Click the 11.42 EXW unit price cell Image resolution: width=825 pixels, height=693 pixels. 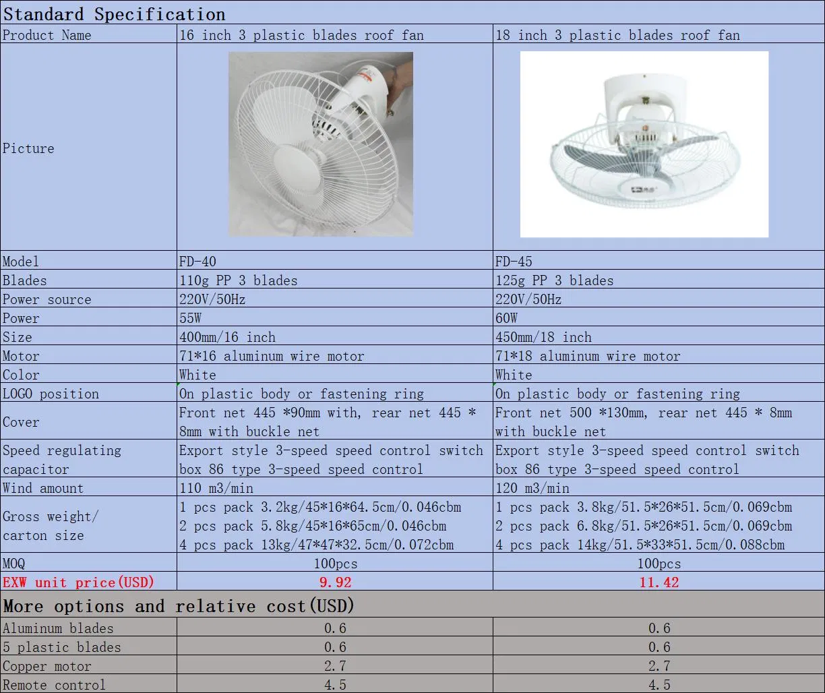click(659, 582)
